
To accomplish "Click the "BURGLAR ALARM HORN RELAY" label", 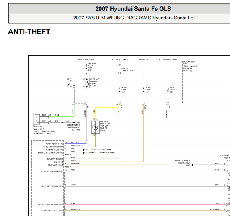I will 94,82.
